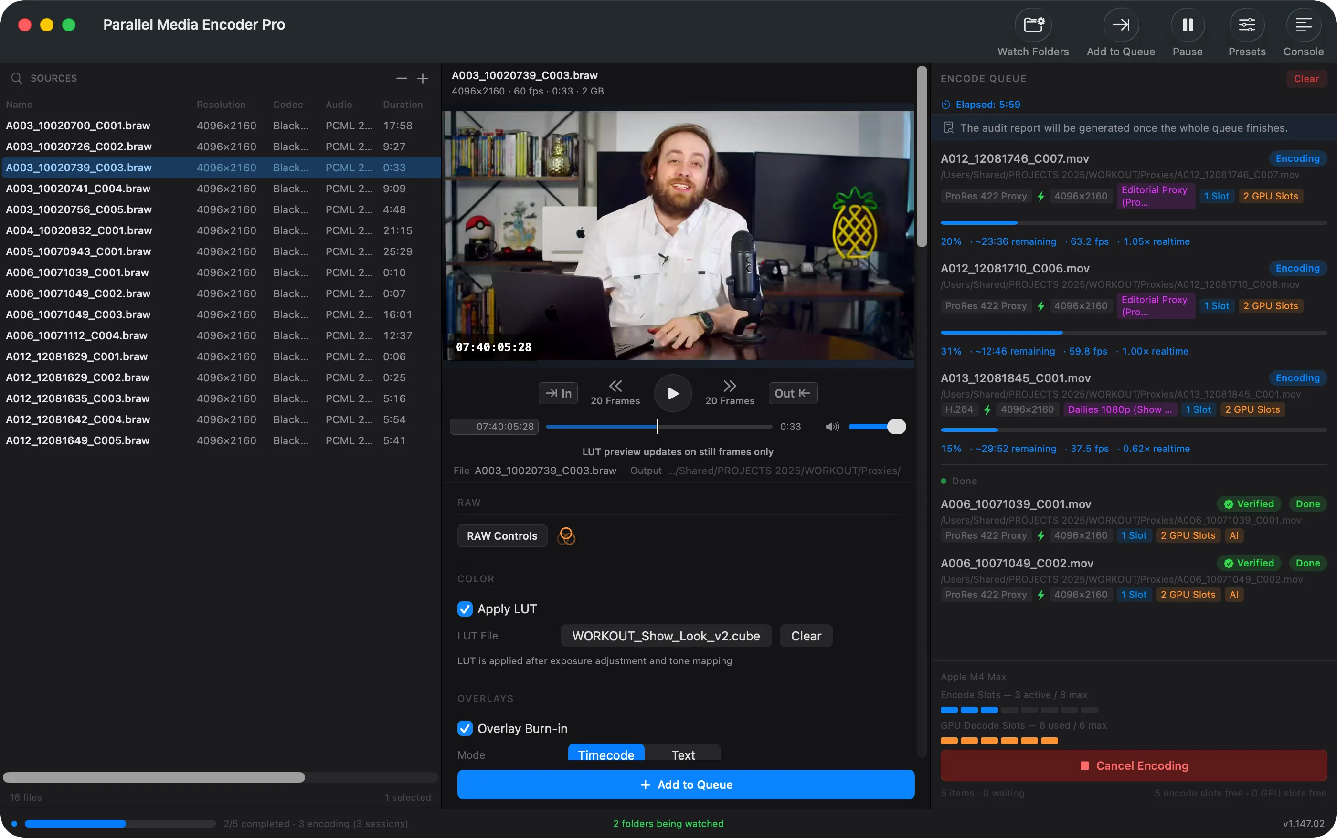Choose the WORKOUT_Show_Look_v2.cube LUT file
1337x838 pixels.
[x=666, y=636]
